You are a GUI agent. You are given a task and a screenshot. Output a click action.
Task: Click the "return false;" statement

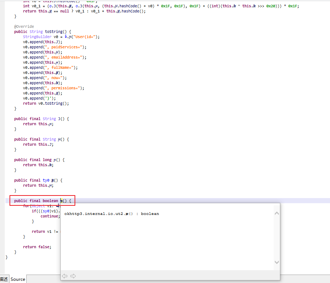pos(37,247)
